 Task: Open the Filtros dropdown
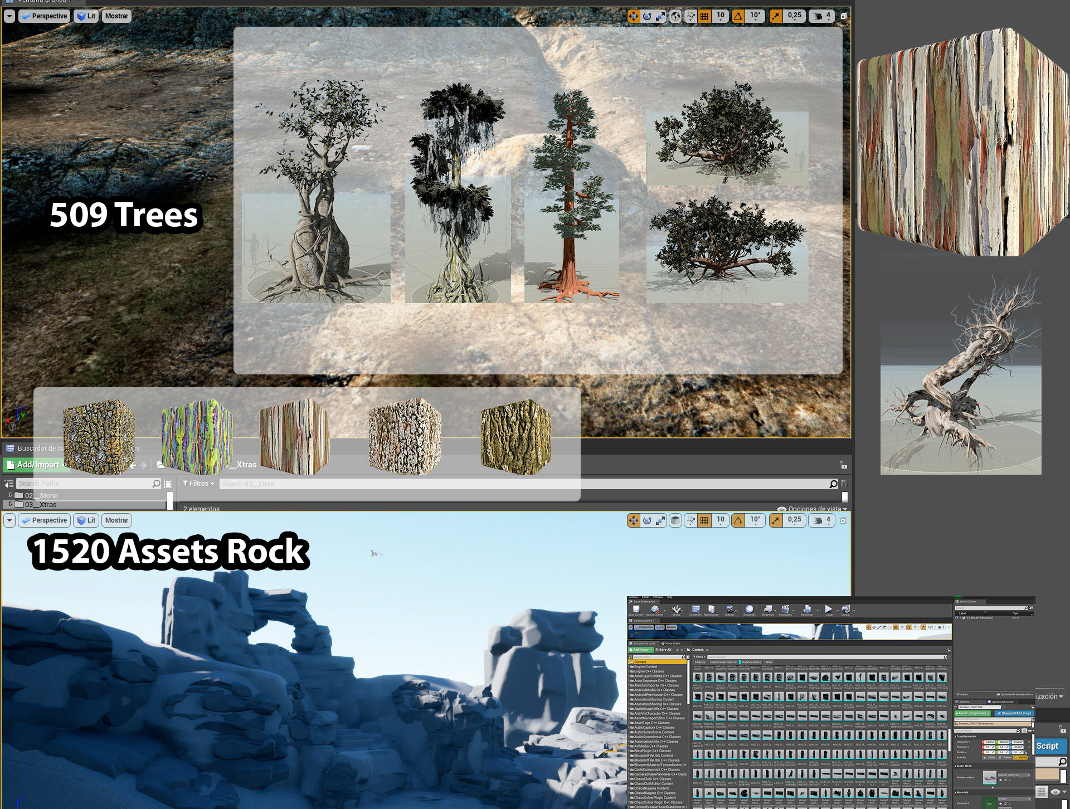tap(198, 484)
